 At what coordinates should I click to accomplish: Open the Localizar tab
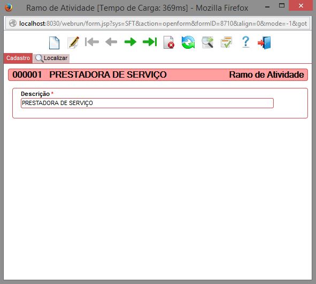click(x=51, y=58)
